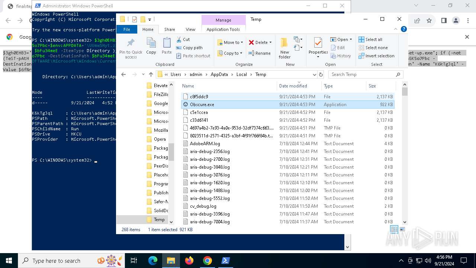The width and height of the screenshot is (476, 268).
Task: Open the Properties button
Action: pyautogui.click(x=318, y=48)
